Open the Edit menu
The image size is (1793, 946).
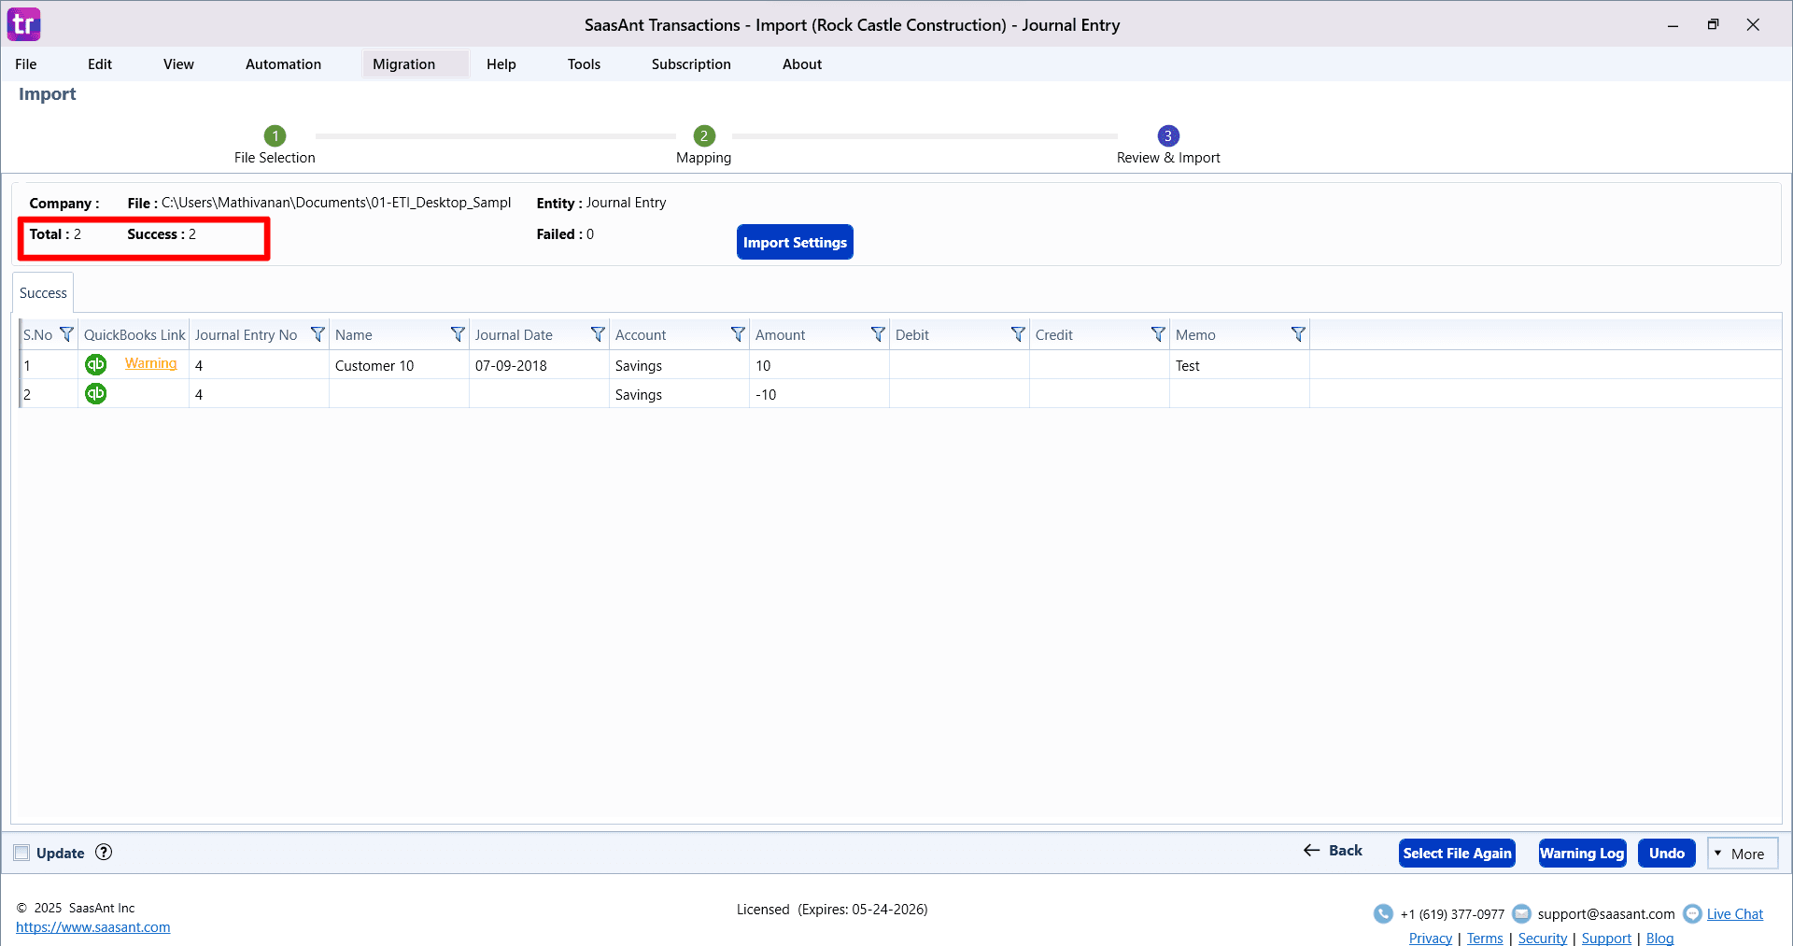click(x=100, y=64)
